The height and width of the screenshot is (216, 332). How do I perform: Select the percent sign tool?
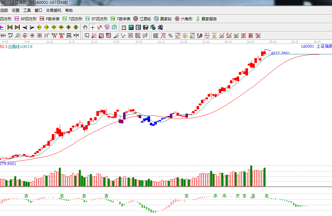tap(170, 35)
